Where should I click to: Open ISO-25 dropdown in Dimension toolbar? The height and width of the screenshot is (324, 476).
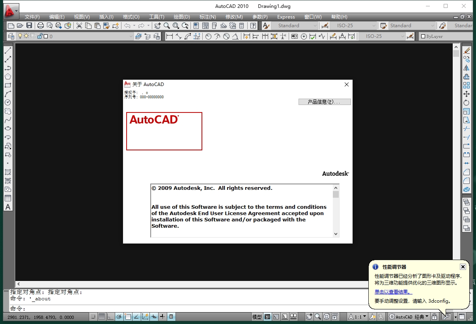tap(382, 36)
